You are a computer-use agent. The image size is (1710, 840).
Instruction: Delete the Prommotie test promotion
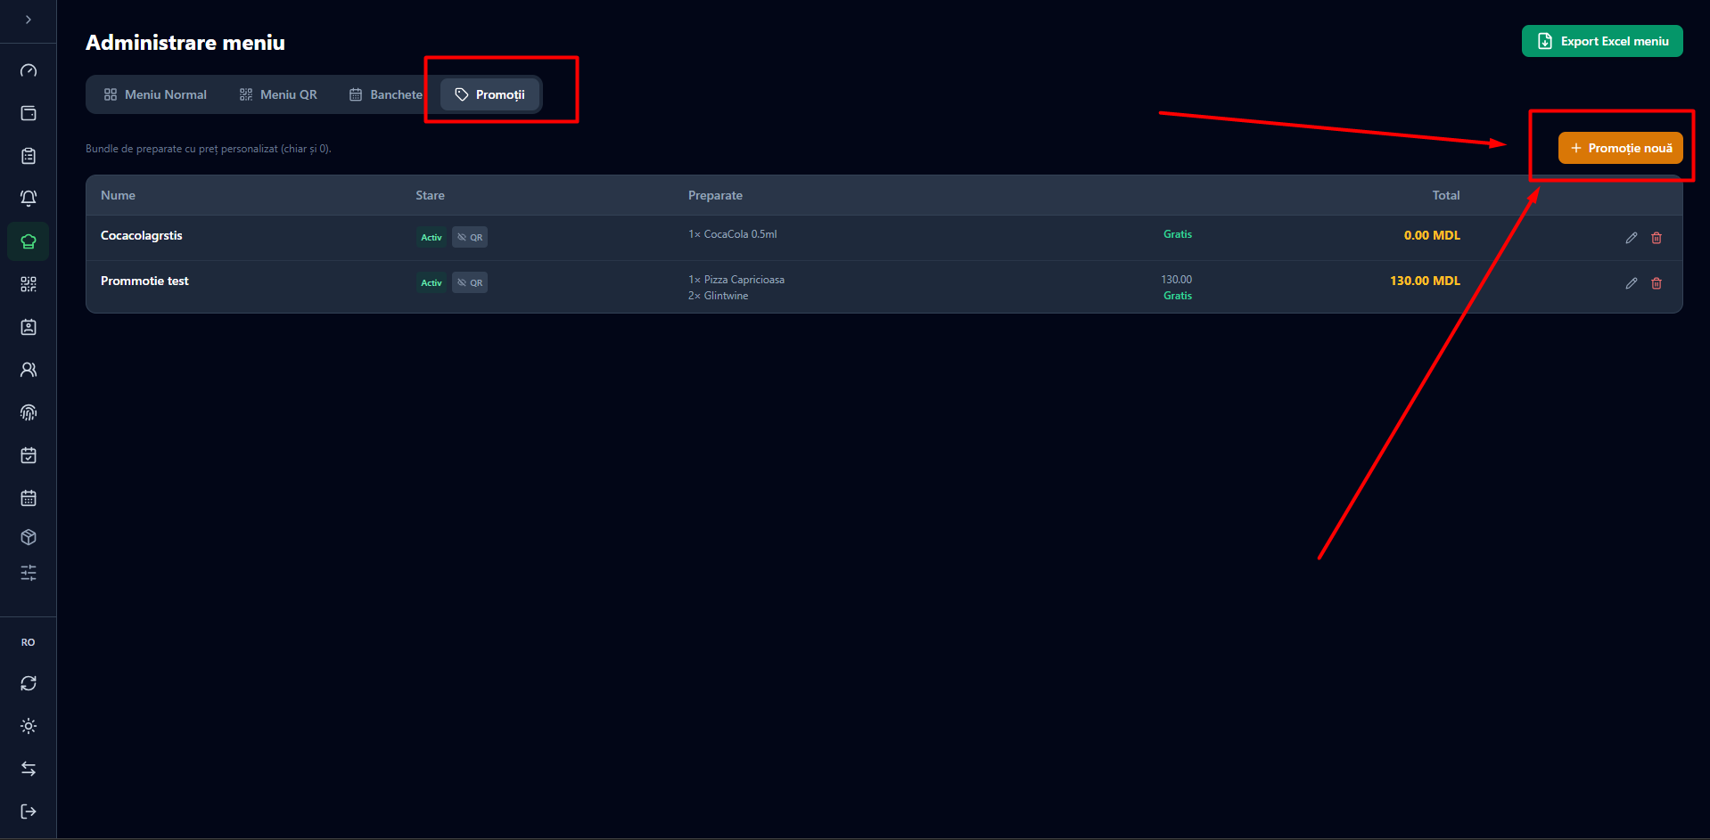1657,283
